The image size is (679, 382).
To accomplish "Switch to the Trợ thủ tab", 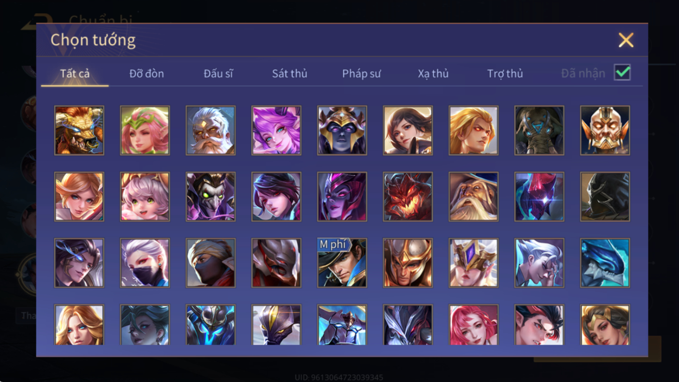I will coord(505,74).
